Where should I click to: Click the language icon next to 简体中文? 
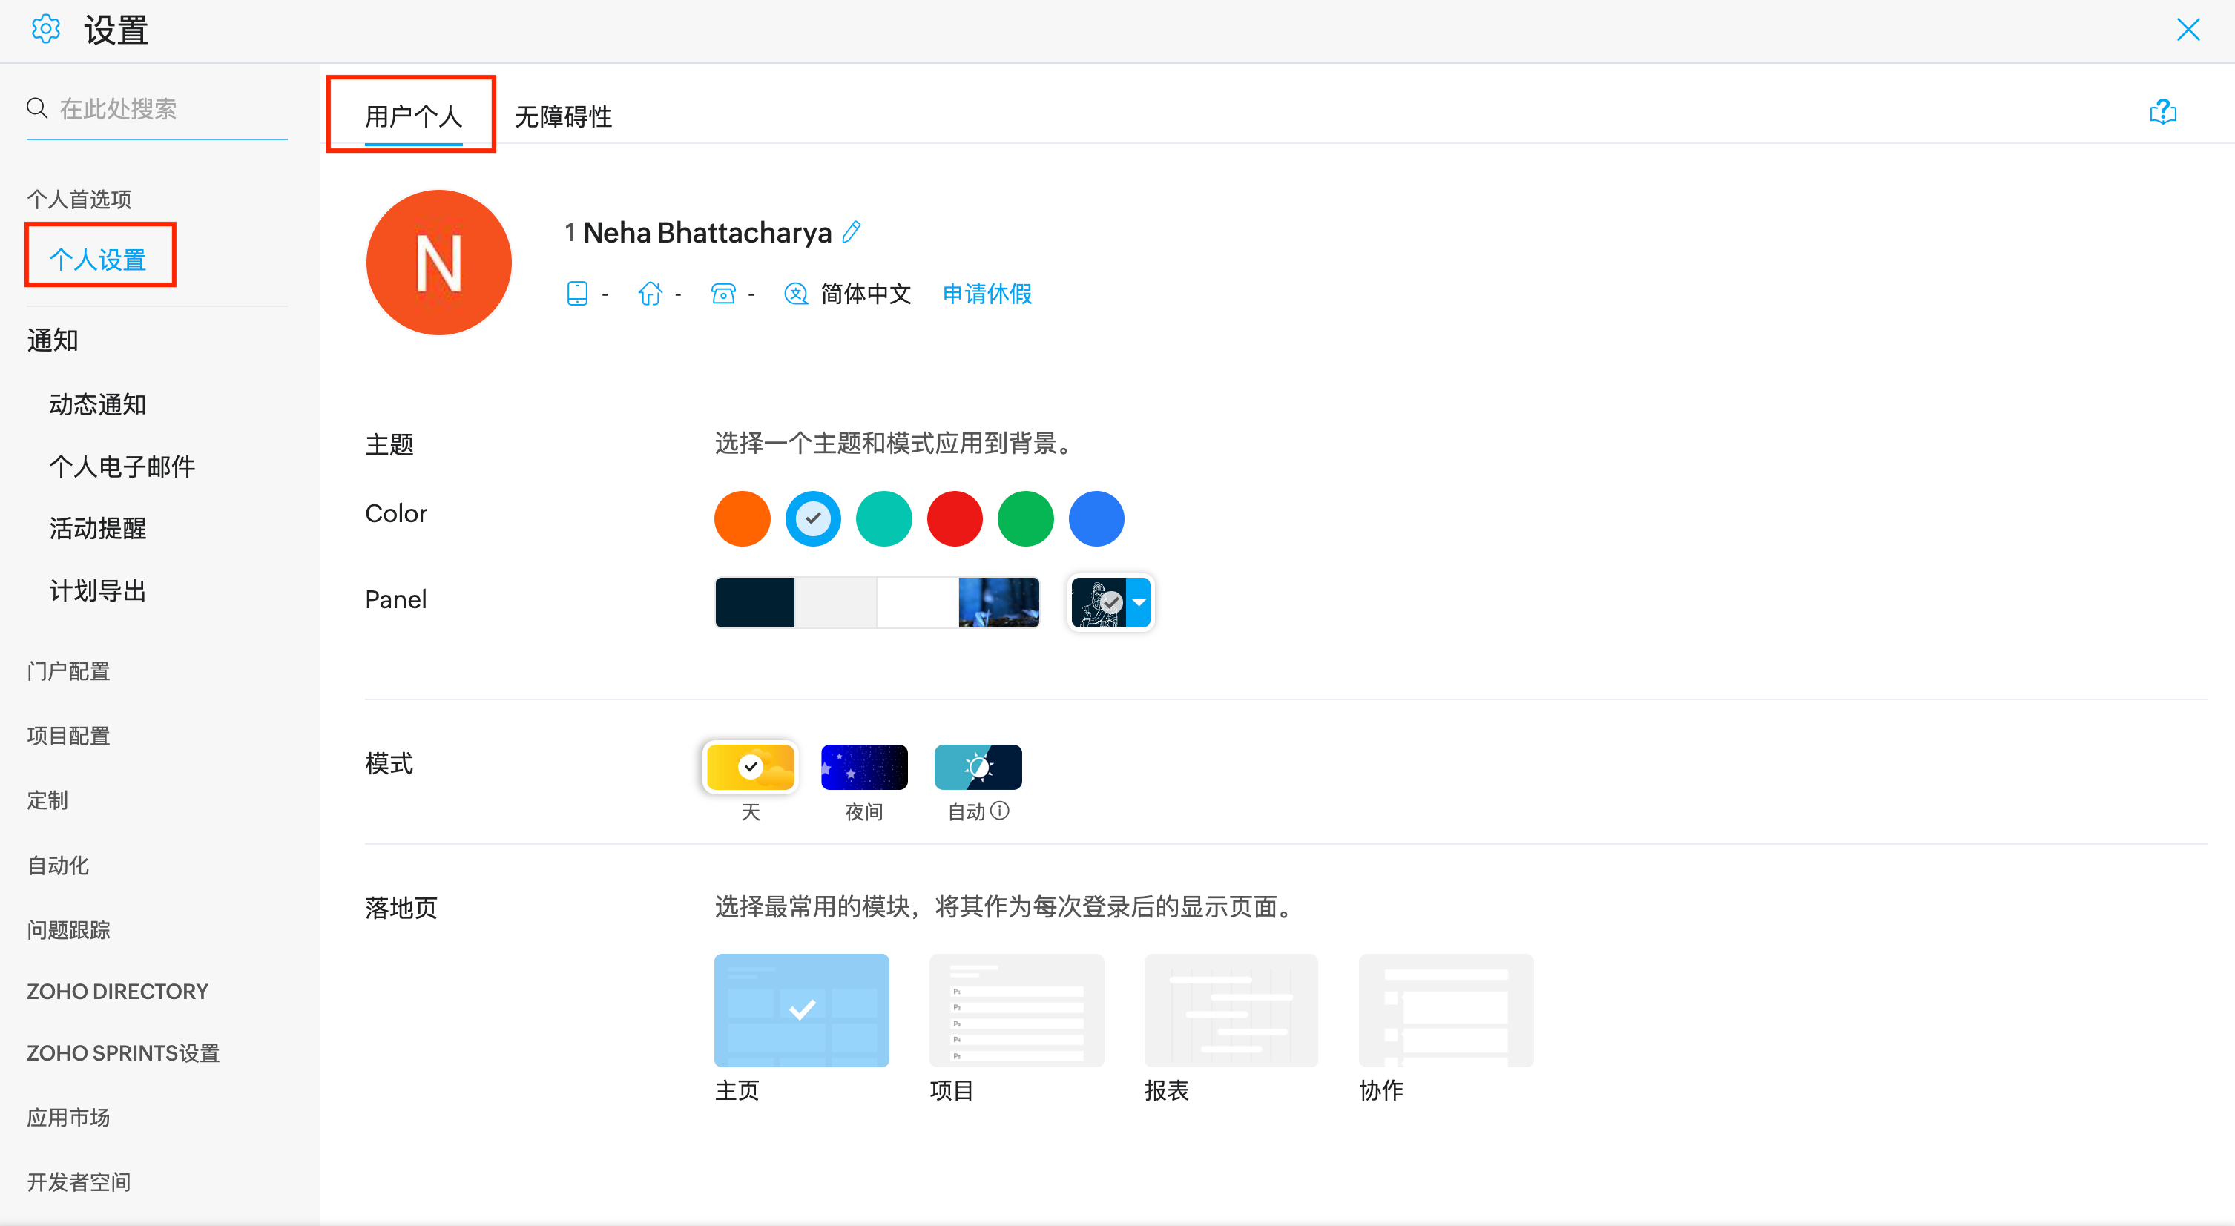tap(796, 294)
